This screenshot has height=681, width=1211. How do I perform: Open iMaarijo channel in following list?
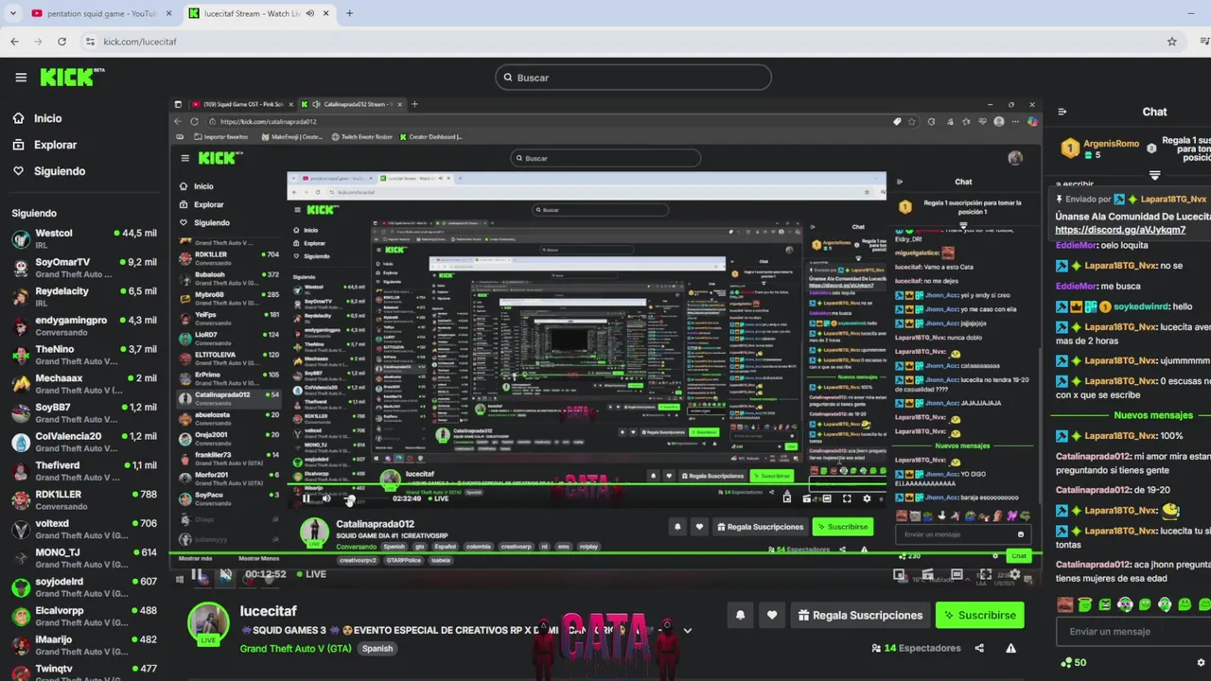(x=83, y=645)
